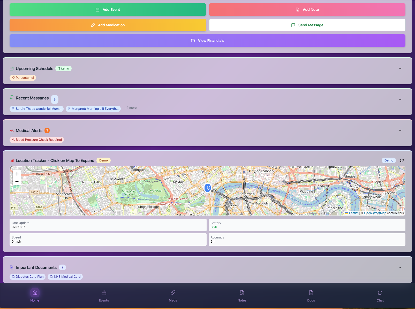Open the Paracetamol schedule chip
415x309 pixels.
(22, 78)
